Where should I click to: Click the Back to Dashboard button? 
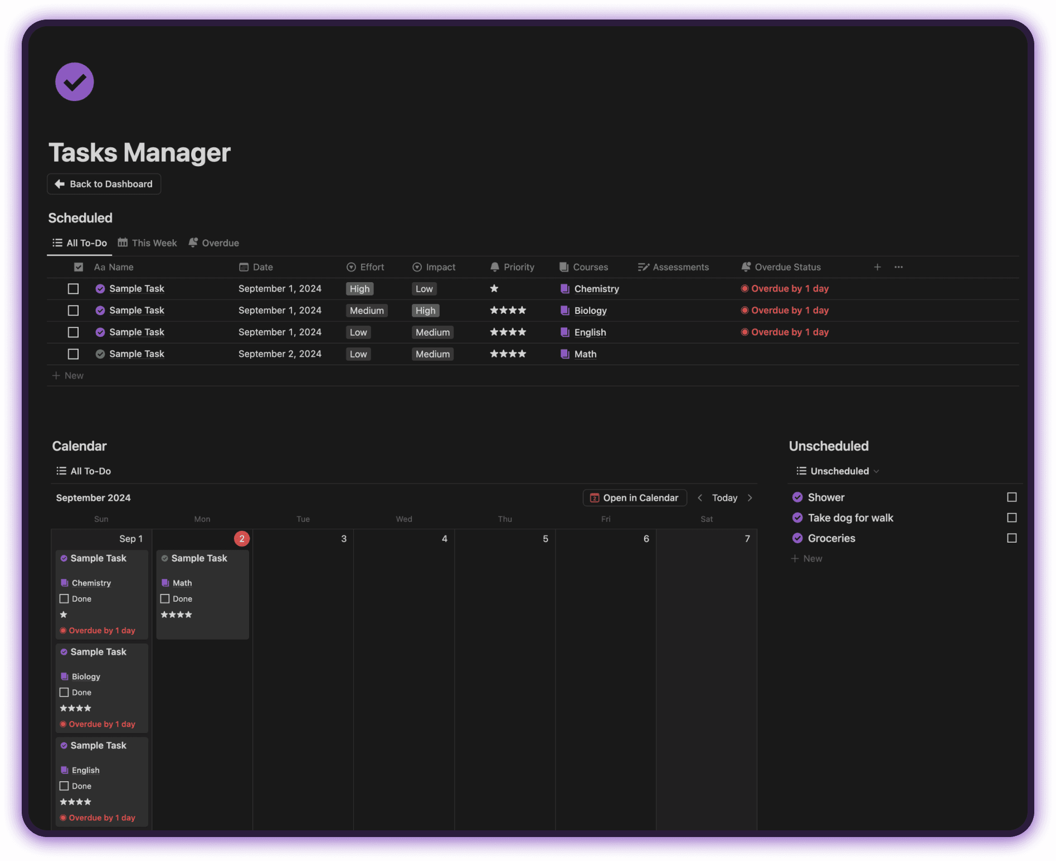point(104,184)
